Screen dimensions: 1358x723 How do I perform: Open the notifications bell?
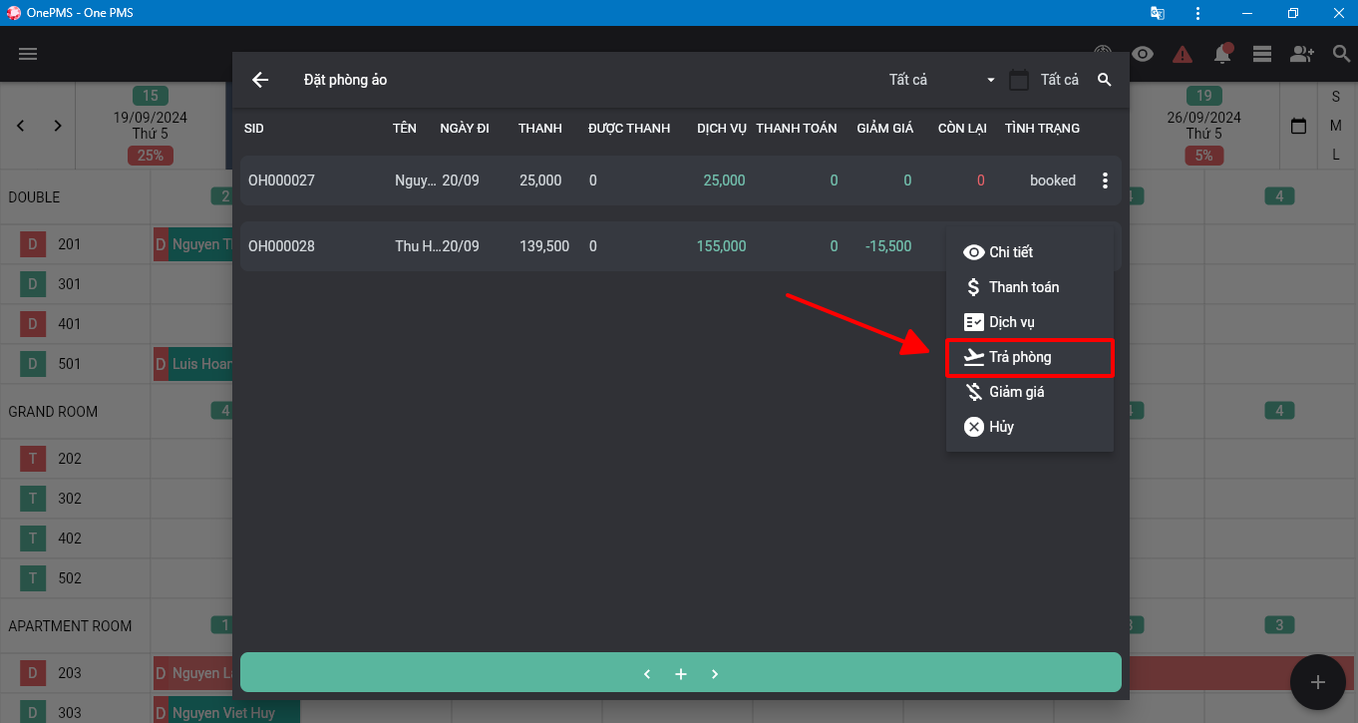coord(1222,54)
